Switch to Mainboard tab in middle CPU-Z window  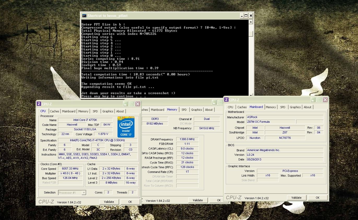157,110
